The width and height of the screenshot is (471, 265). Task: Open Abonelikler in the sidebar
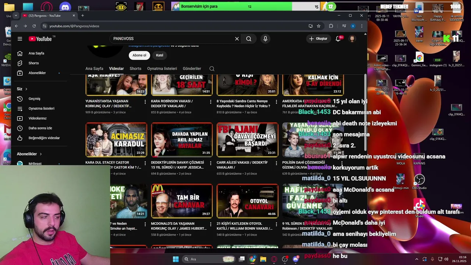click(37, 73)
